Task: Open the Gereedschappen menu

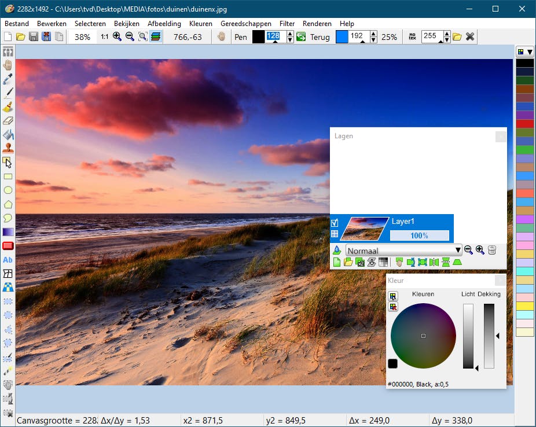Action: 245,24
